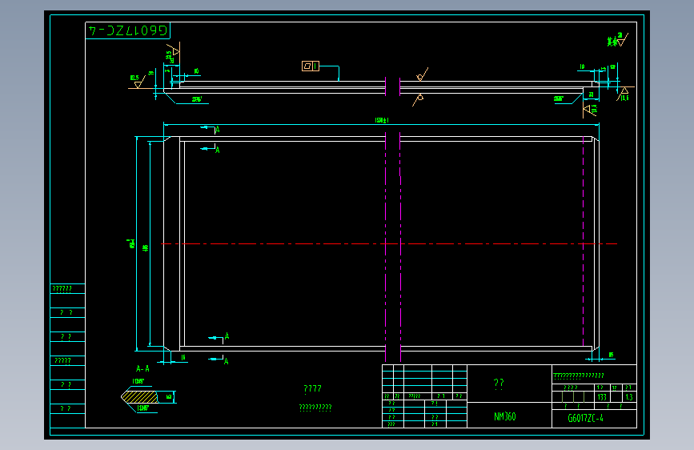Click the A-A section view label

(142, 368)
